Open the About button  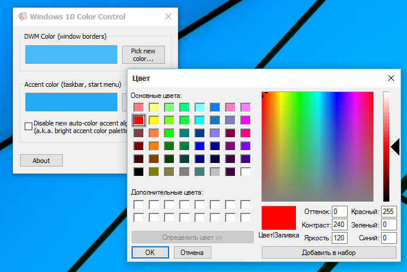(x=41, y=161)
